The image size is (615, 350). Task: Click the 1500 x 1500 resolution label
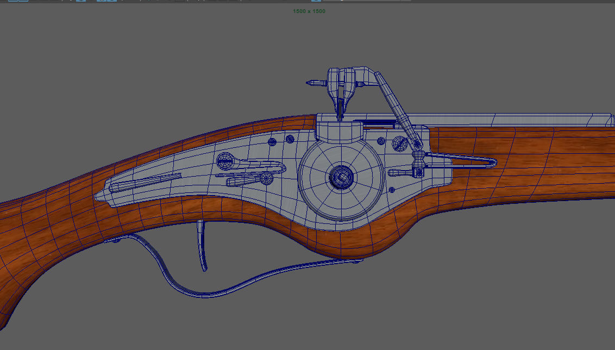[309, 11]
